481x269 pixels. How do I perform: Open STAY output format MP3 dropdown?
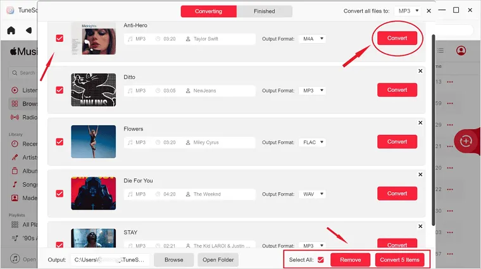[312, 246]
